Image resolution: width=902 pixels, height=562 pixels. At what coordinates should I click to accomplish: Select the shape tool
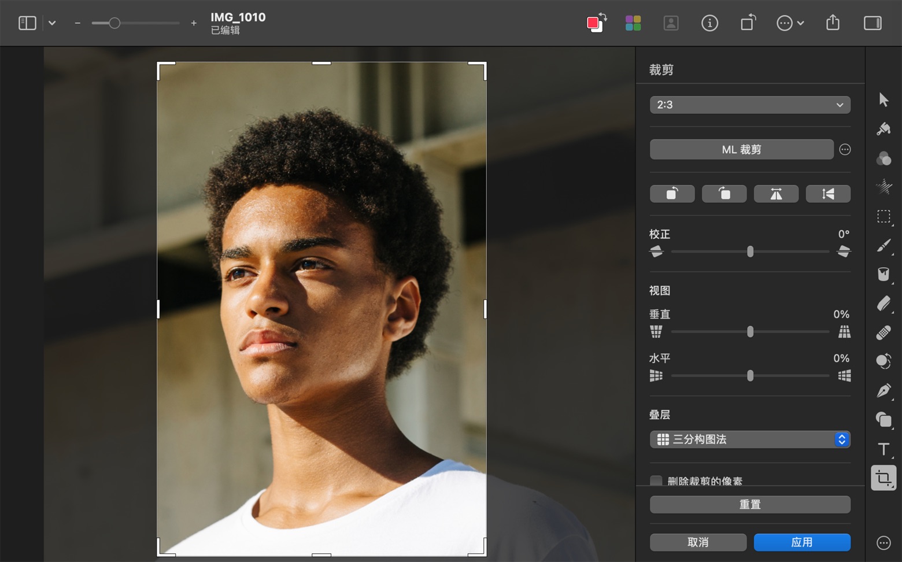pyautogui.click(x=883, y=420)
